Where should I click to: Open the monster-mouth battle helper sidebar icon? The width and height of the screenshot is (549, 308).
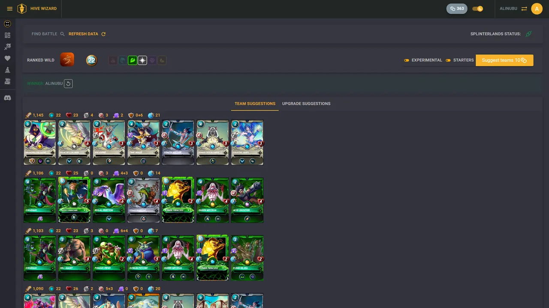[7, 24]
